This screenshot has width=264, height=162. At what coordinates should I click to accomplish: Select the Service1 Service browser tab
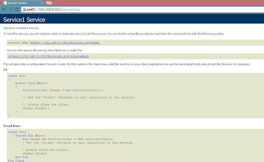[x=23, y=3]
